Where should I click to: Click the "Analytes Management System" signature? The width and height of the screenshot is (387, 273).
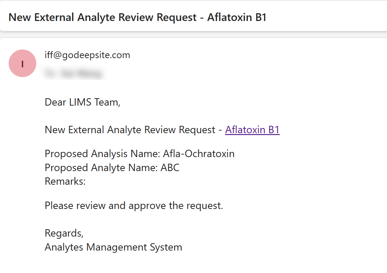(x=113, y=247)
